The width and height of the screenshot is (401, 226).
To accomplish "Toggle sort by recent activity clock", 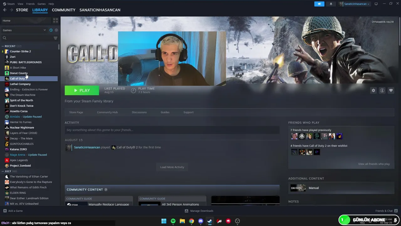I will pyautogui.click(x=51, y=30).
